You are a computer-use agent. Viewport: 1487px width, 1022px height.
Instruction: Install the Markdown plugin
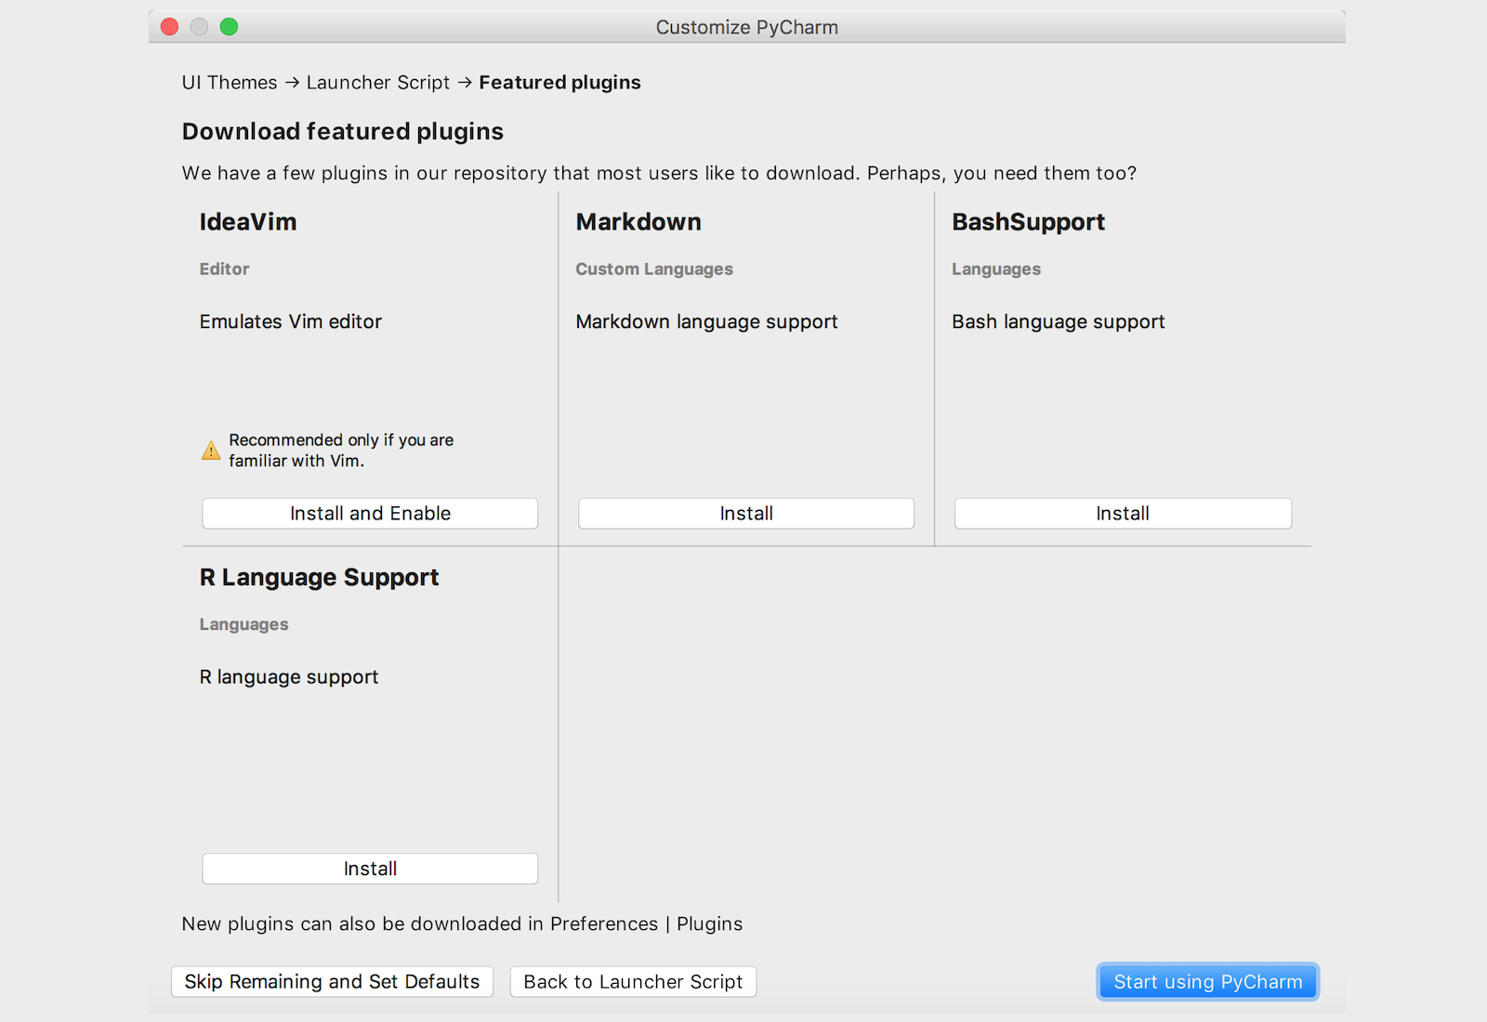pos(745,514)
